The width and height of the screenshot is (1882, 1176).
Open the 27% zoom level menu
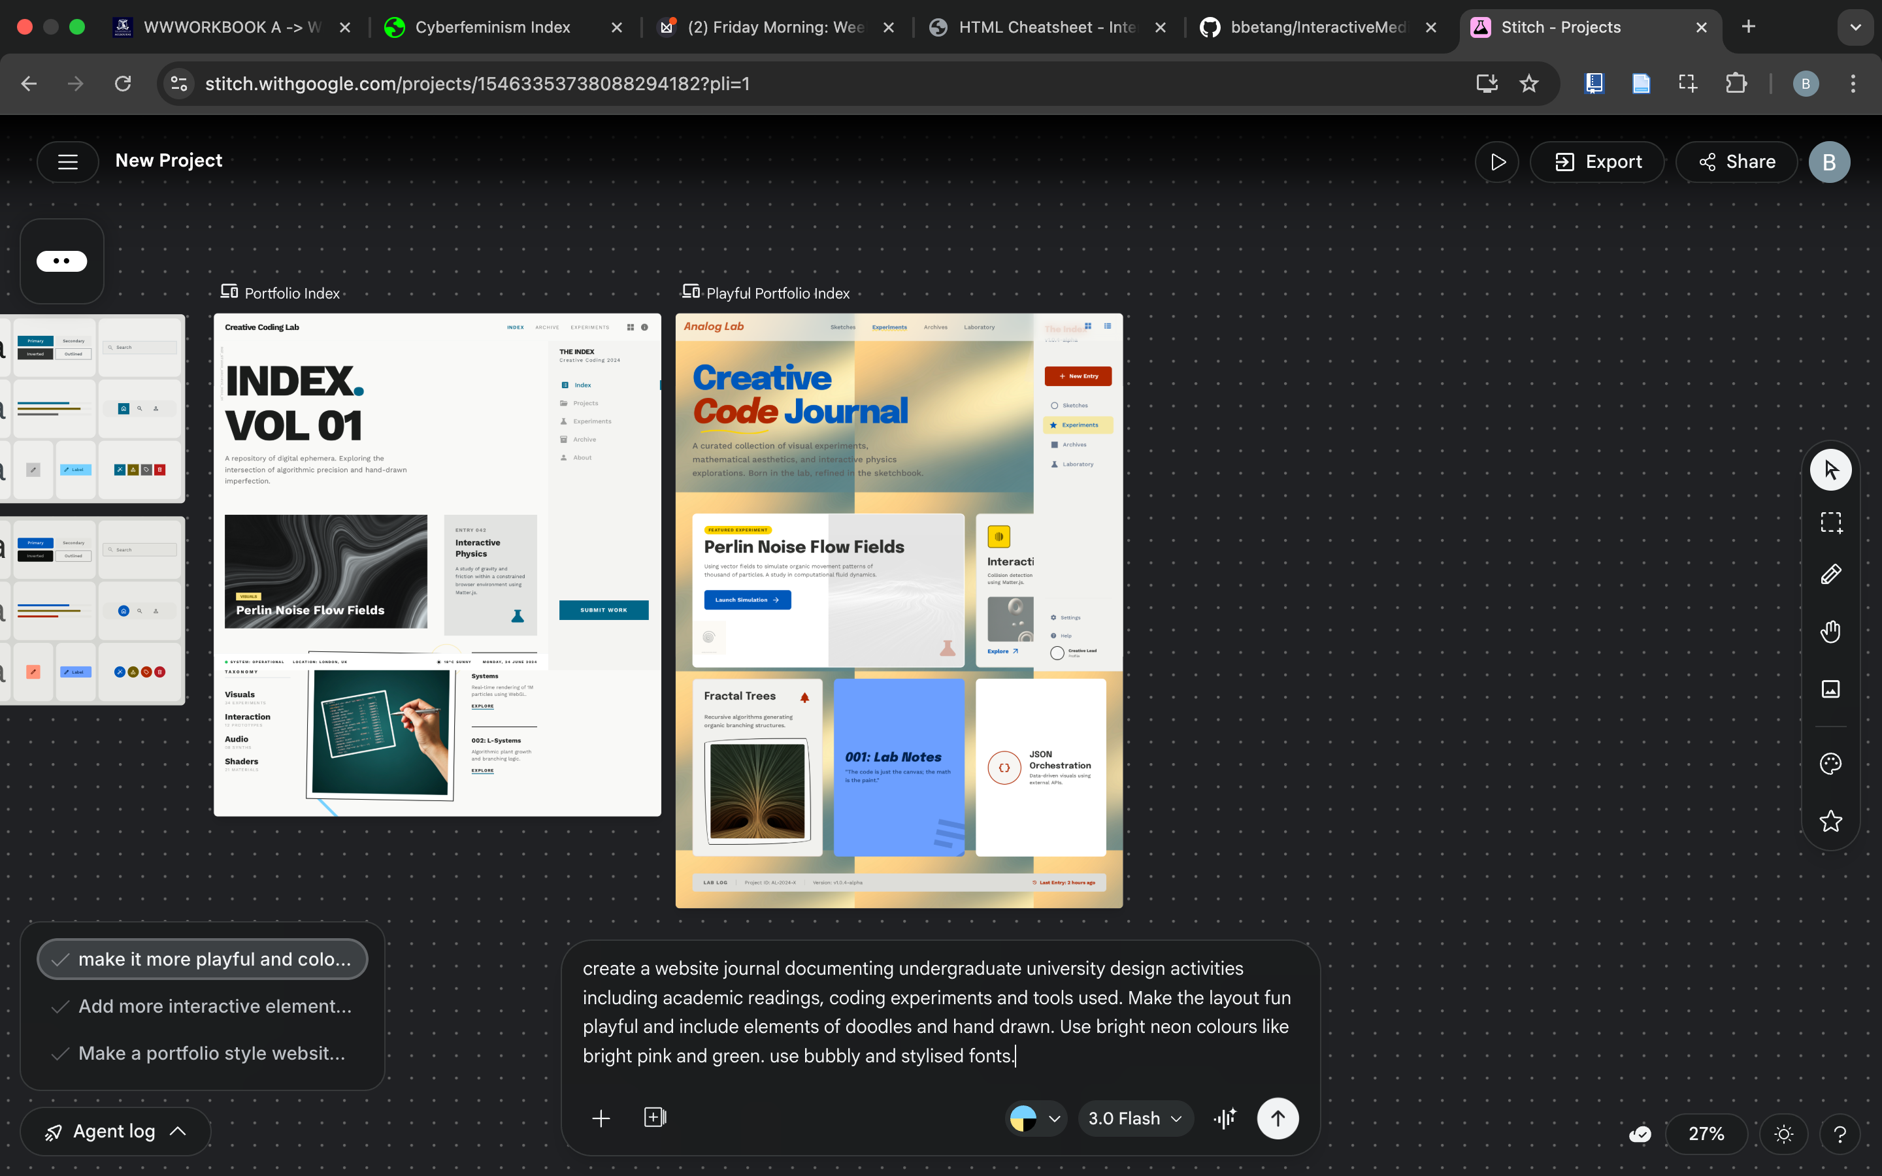click(1706, 1134)
